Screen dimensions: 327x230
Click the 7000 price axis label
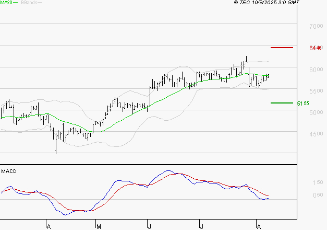(316, 26)
